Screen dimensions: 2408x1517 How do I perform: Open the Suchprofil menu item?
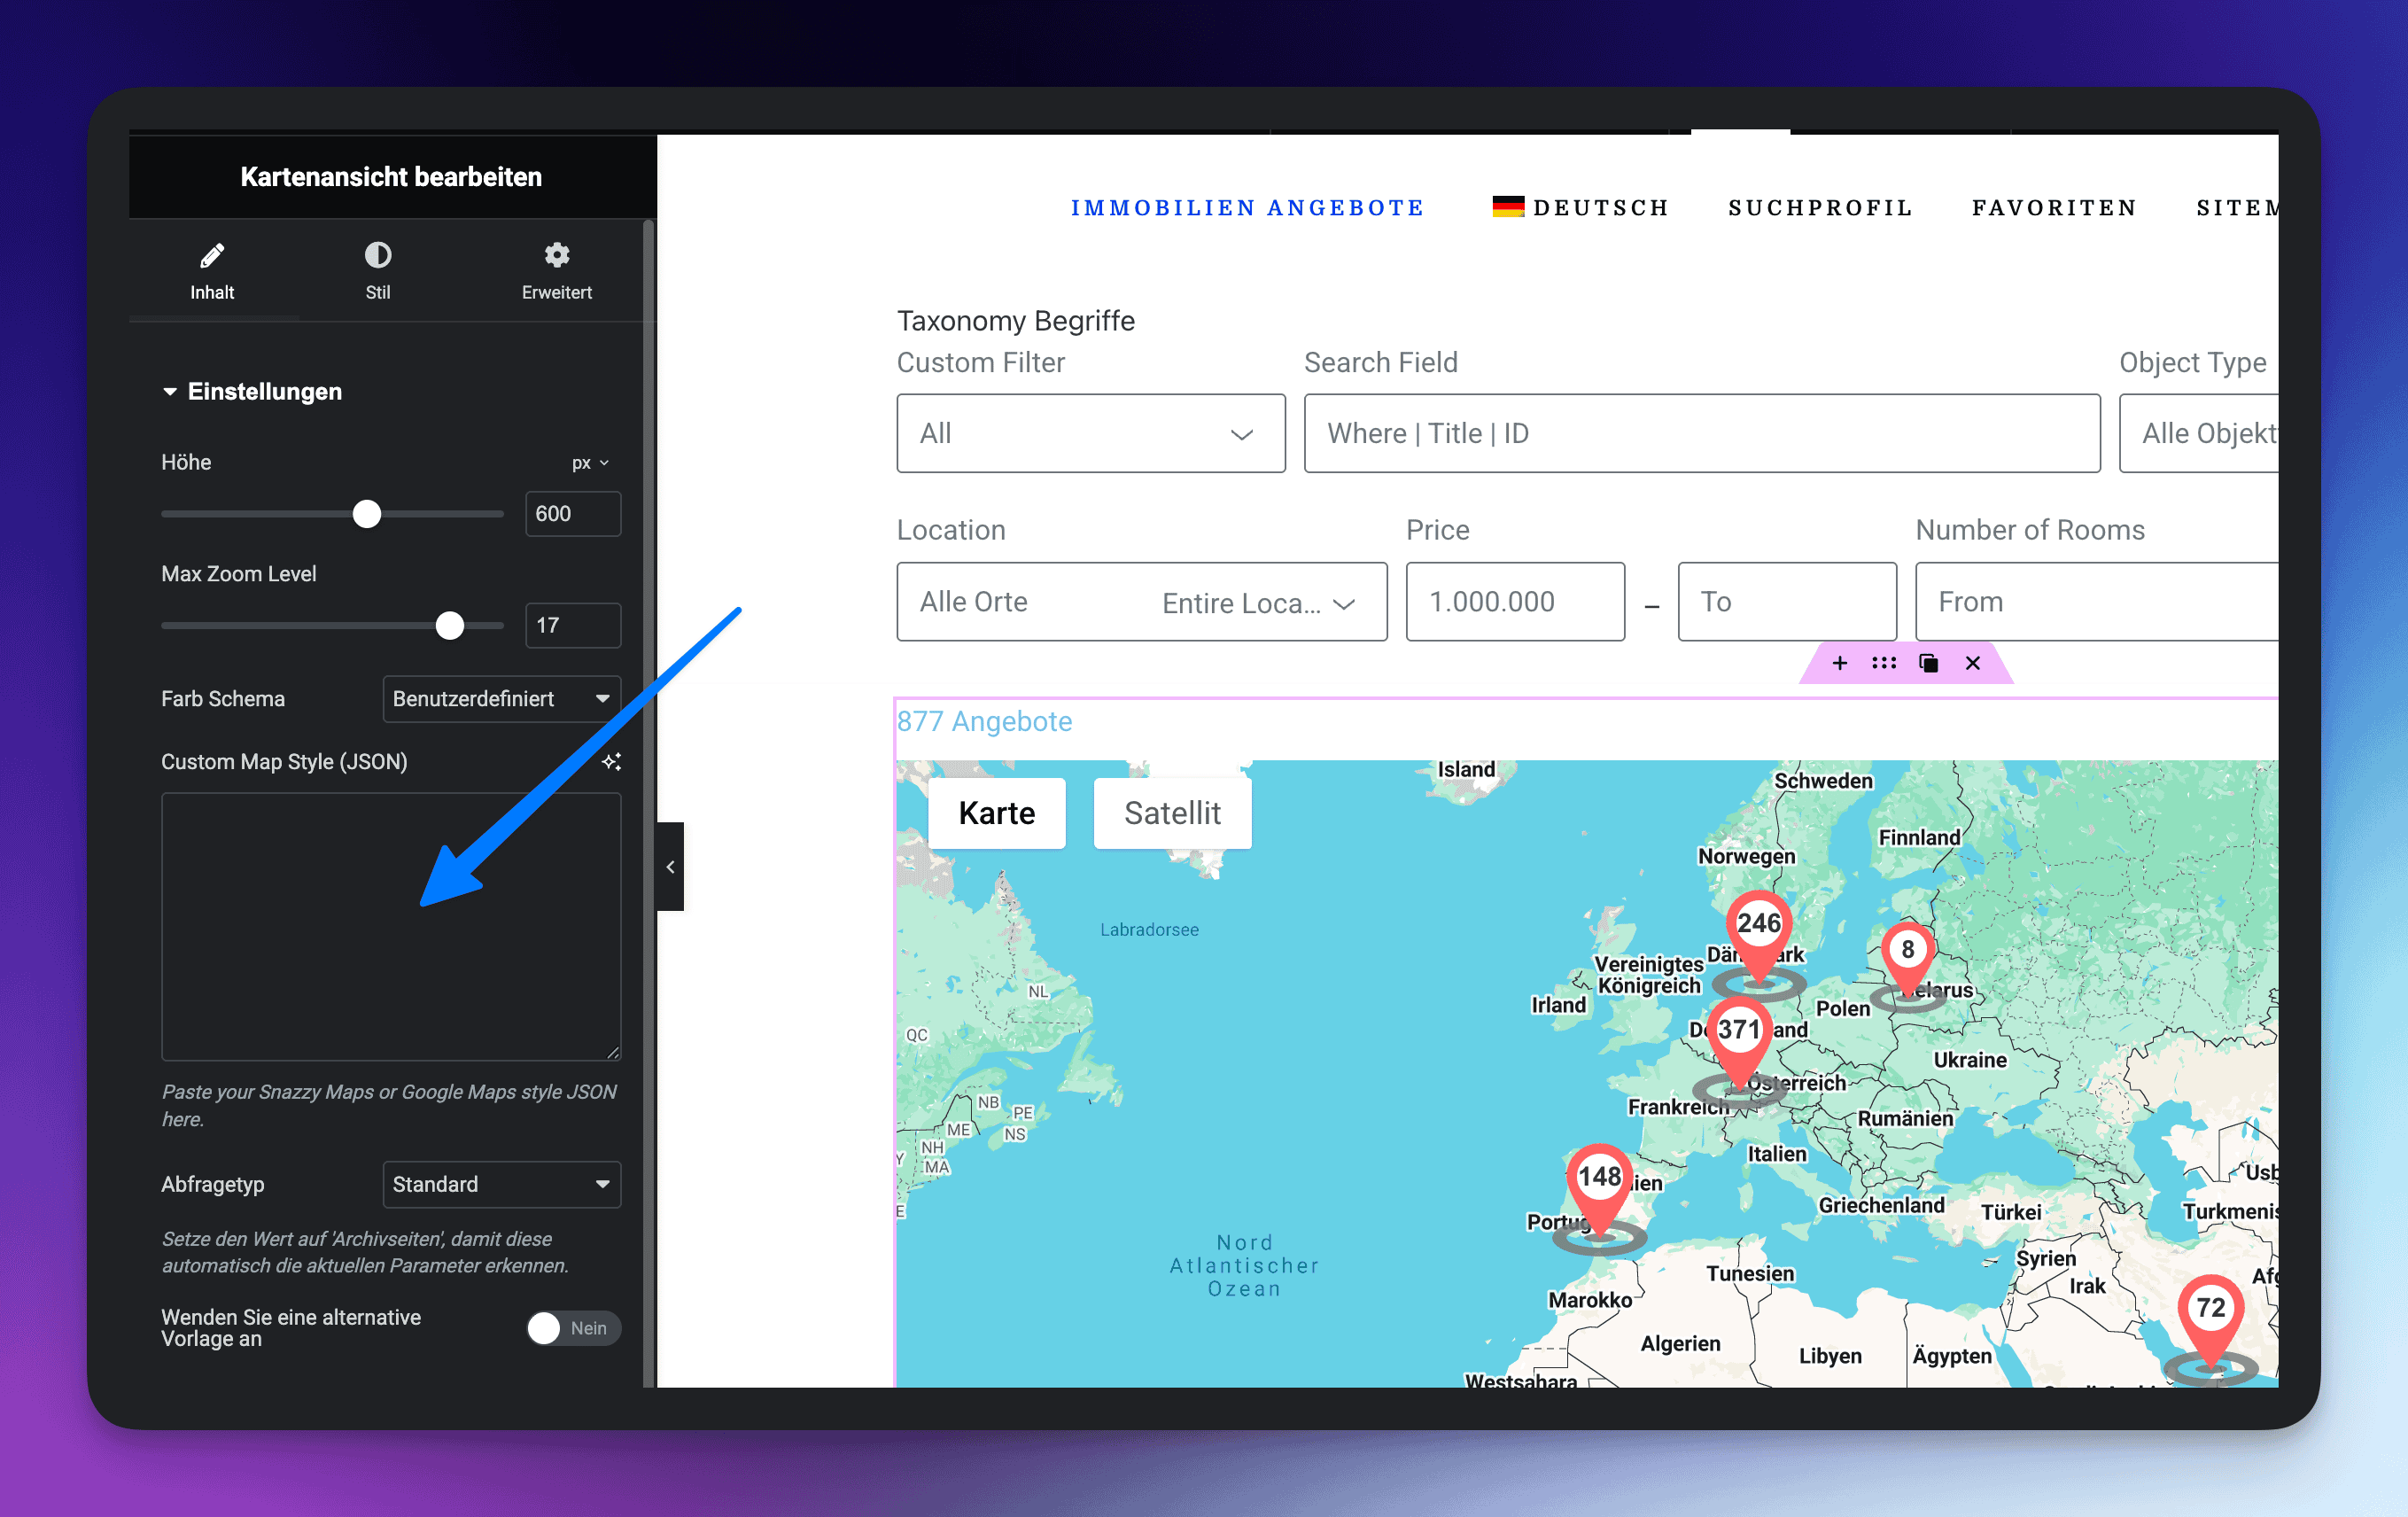[x=1820, y=208]
